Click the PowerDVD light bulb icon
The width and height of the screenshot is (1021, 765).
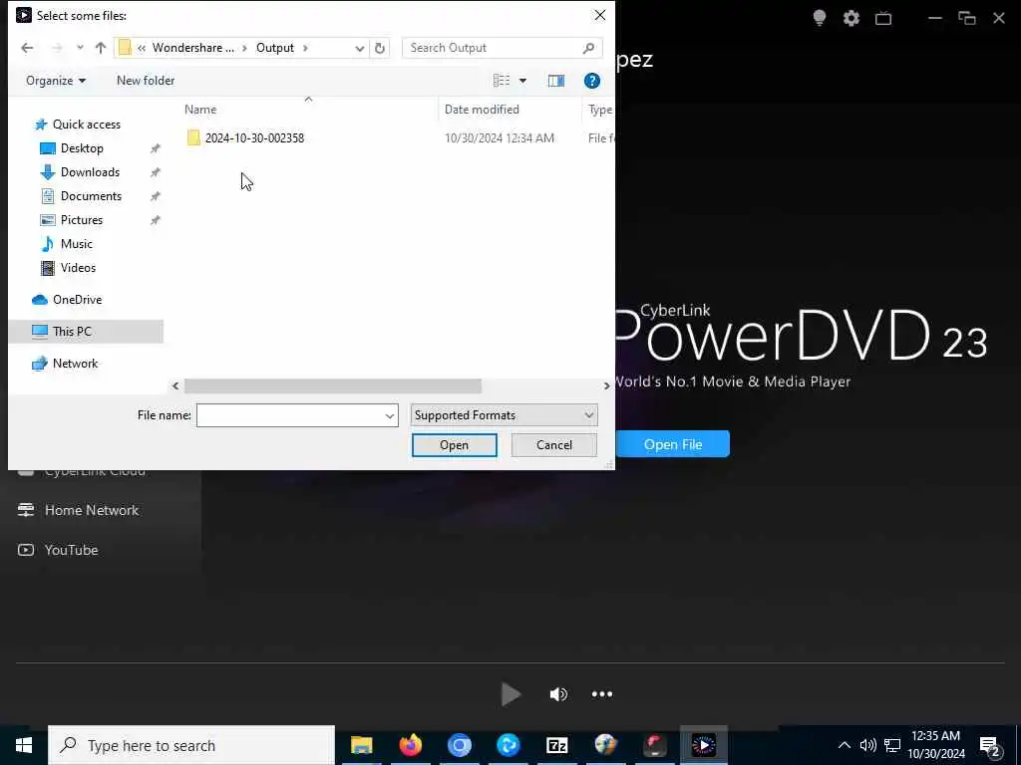coord(820,18)
